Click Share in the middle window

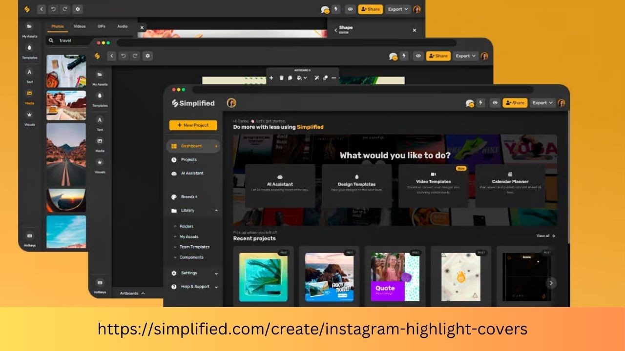[x=438, y=56]
